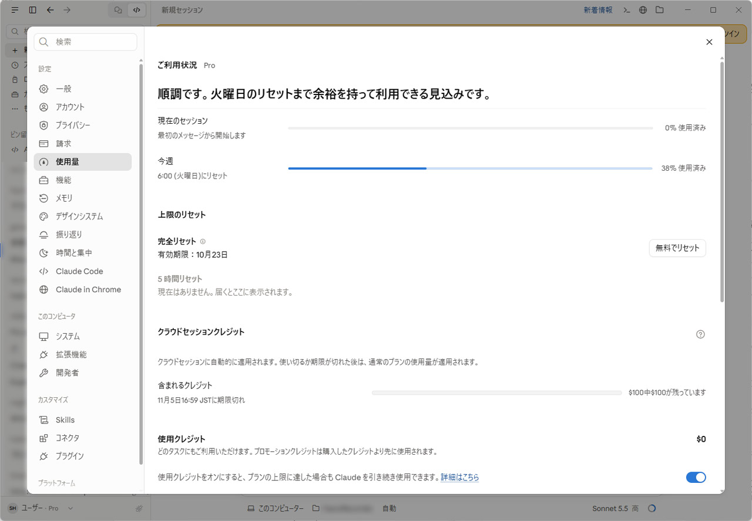
Task: Click the 検索 field in settings
Action: coord(86,42)
